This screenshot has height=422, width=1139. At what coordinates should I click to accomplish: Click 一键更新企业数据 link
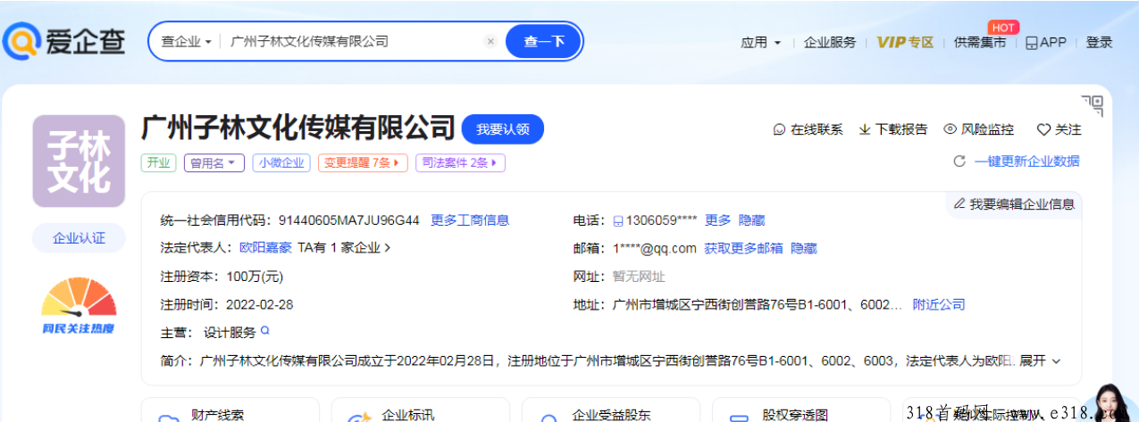pos(1026,161)
